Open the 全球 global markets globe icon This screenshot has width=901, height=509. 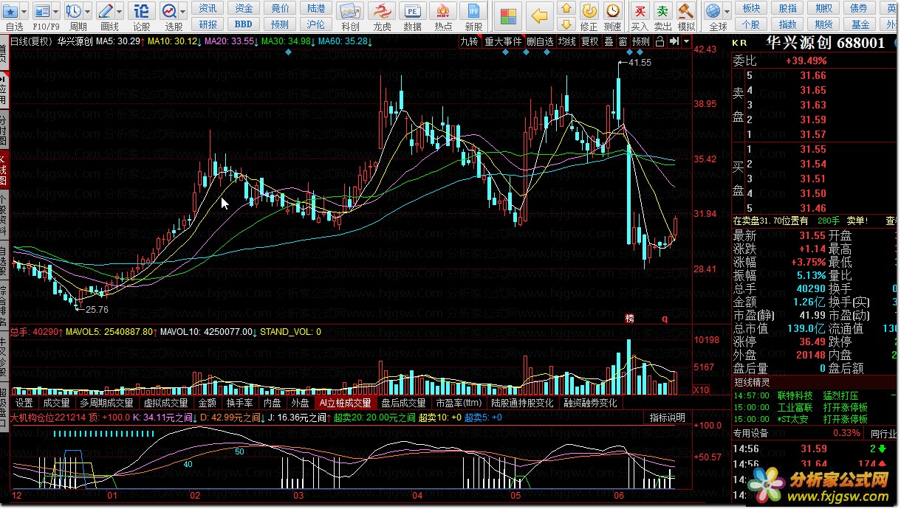coord(712,11)
